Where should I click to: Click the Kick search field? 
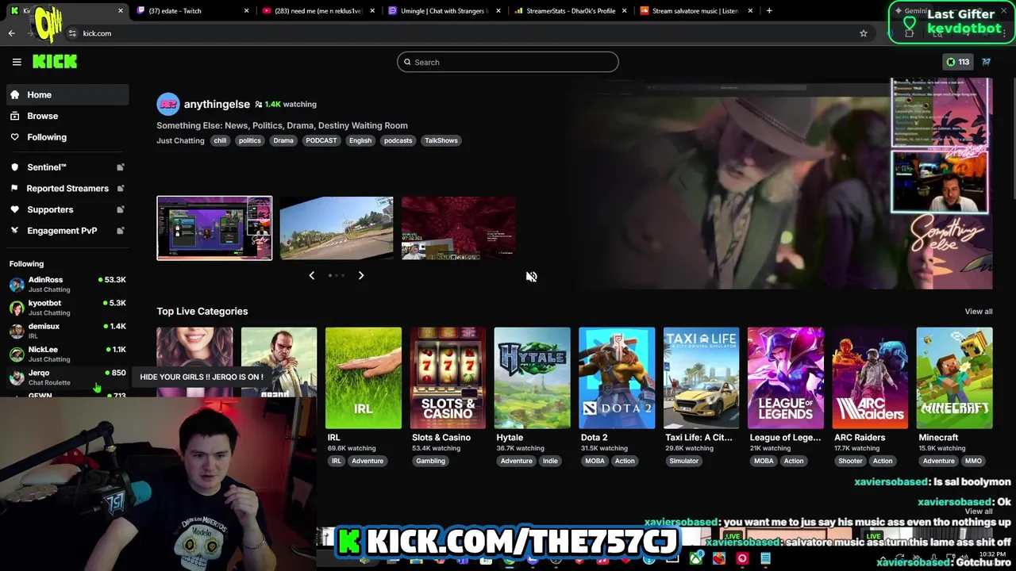pyautogui.click(x=508, y=62)
